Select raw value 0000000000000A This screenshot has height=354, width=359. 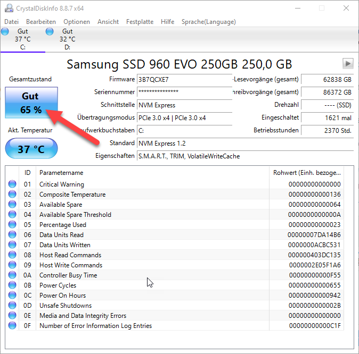314,215
